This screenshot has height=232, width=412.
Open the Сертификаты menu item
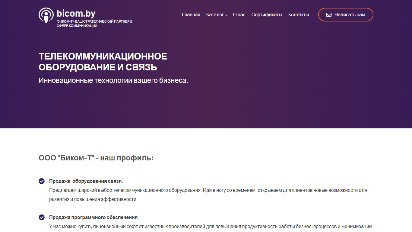pyautogui.click(x=267, y=14)
